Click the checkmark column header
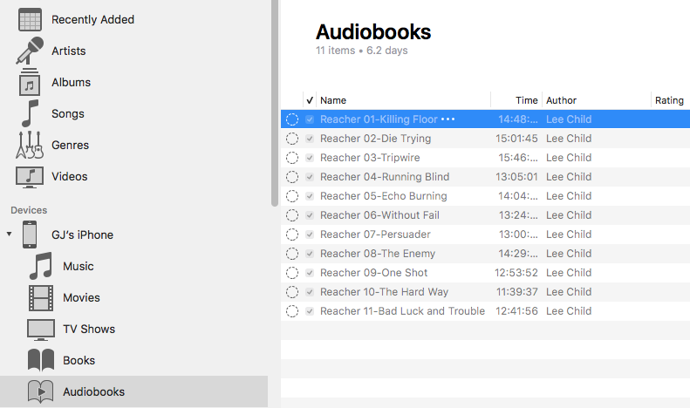690x408 pixels. (310, 100)
